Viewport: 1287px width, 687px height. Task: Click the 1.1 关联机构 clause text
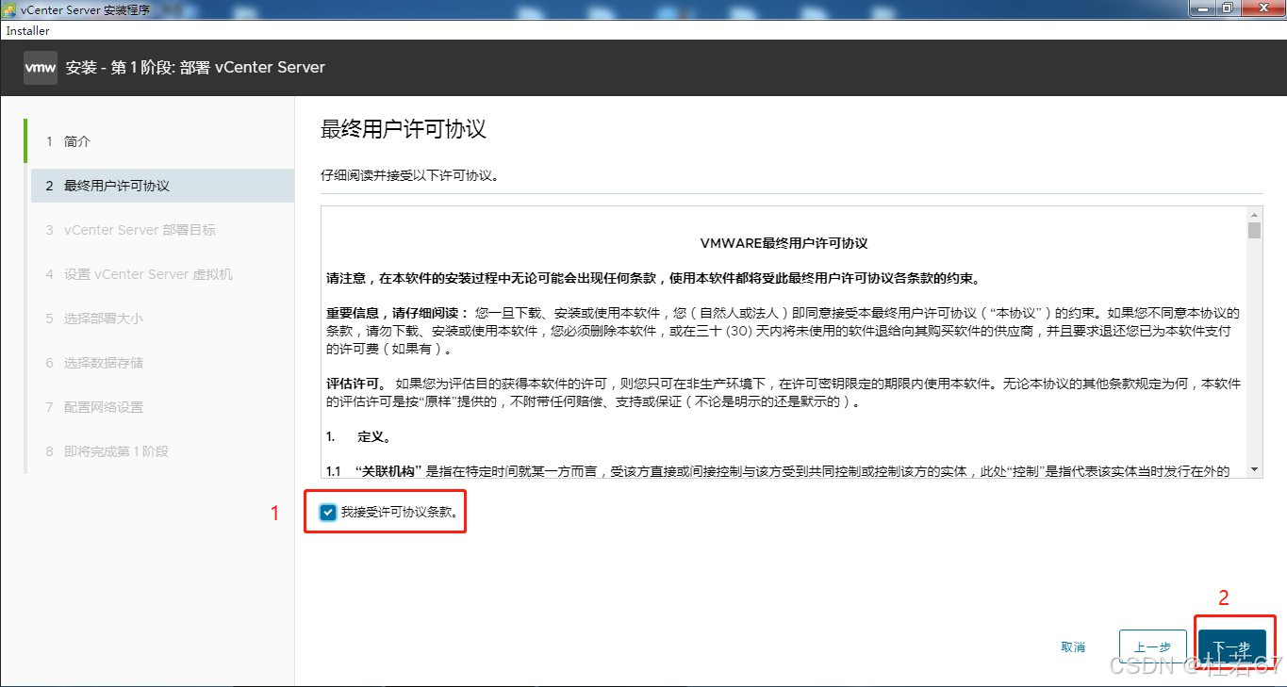[x=778, y=471]
